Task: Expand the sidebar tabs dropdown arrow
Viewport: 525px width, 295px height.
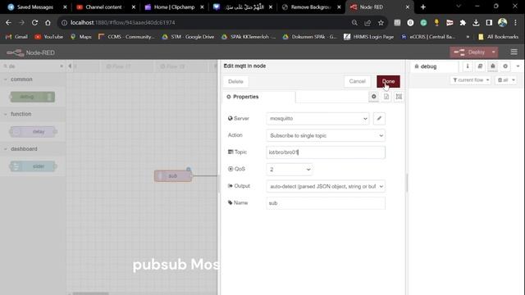Action: coord(518,66)
